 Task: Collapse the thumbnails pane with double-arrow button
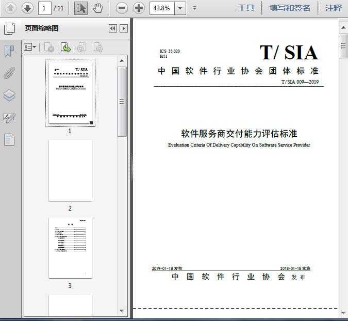coord(113,28)
